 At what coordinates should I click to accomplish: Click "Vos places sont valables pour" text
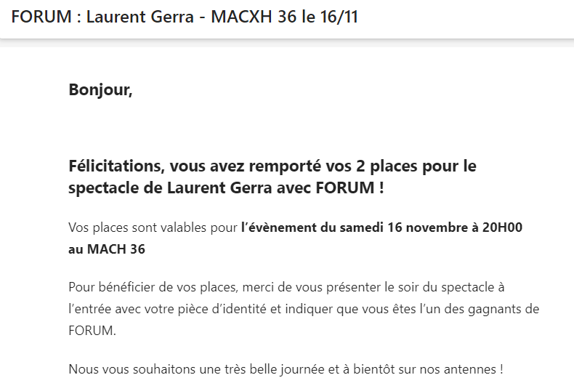point(153,227)
